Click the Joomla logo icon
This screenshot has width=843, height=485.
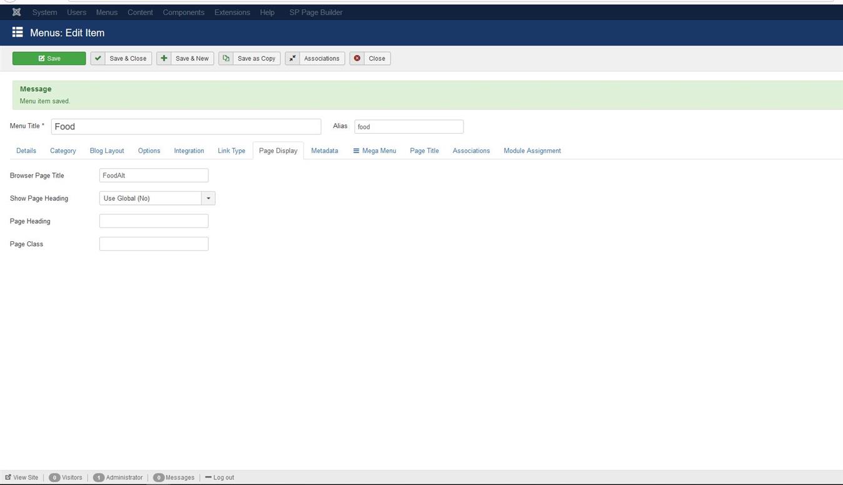tap(16, 12)
